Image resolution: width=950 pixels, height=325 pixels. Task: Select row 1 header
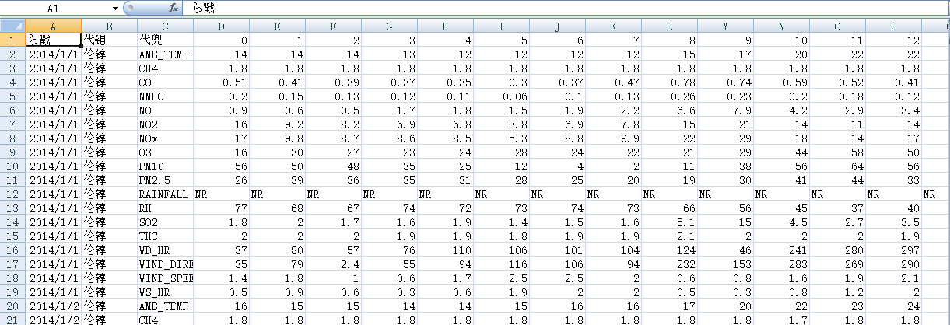12,40
